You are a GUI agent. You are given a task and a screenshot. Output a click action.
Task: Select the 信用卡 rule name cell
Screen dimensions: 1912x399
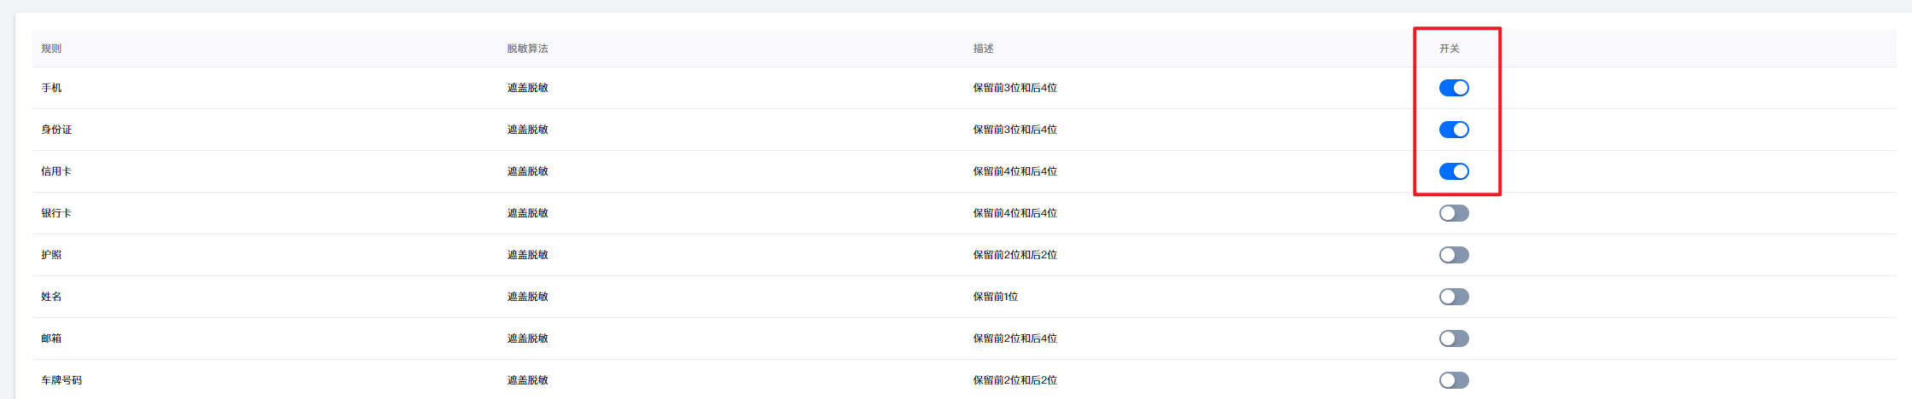pos(56,171)
